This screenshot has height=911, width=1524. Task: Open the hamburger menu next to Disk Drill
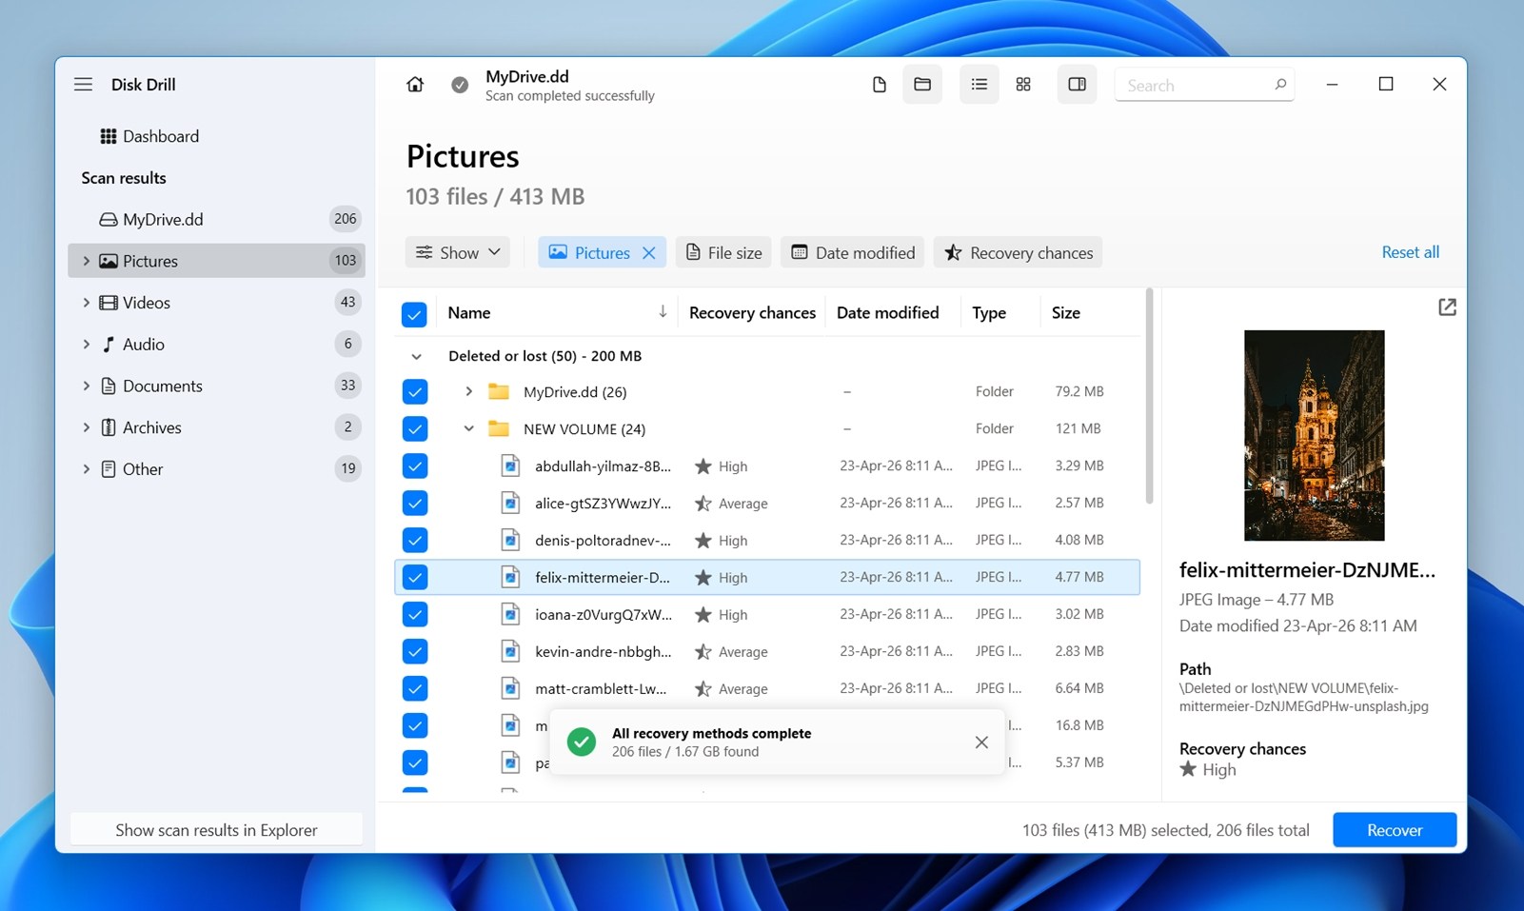click(x=83, y=85)
